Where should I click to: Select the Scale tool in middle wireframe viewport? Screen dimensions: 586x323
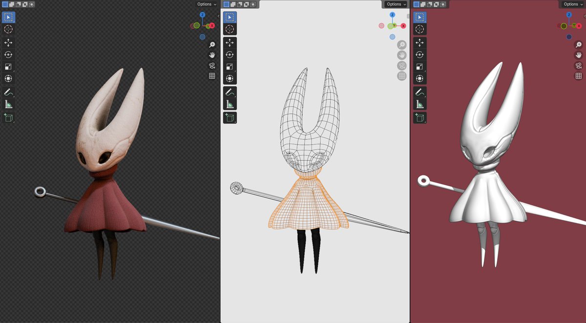click(230, 67)
